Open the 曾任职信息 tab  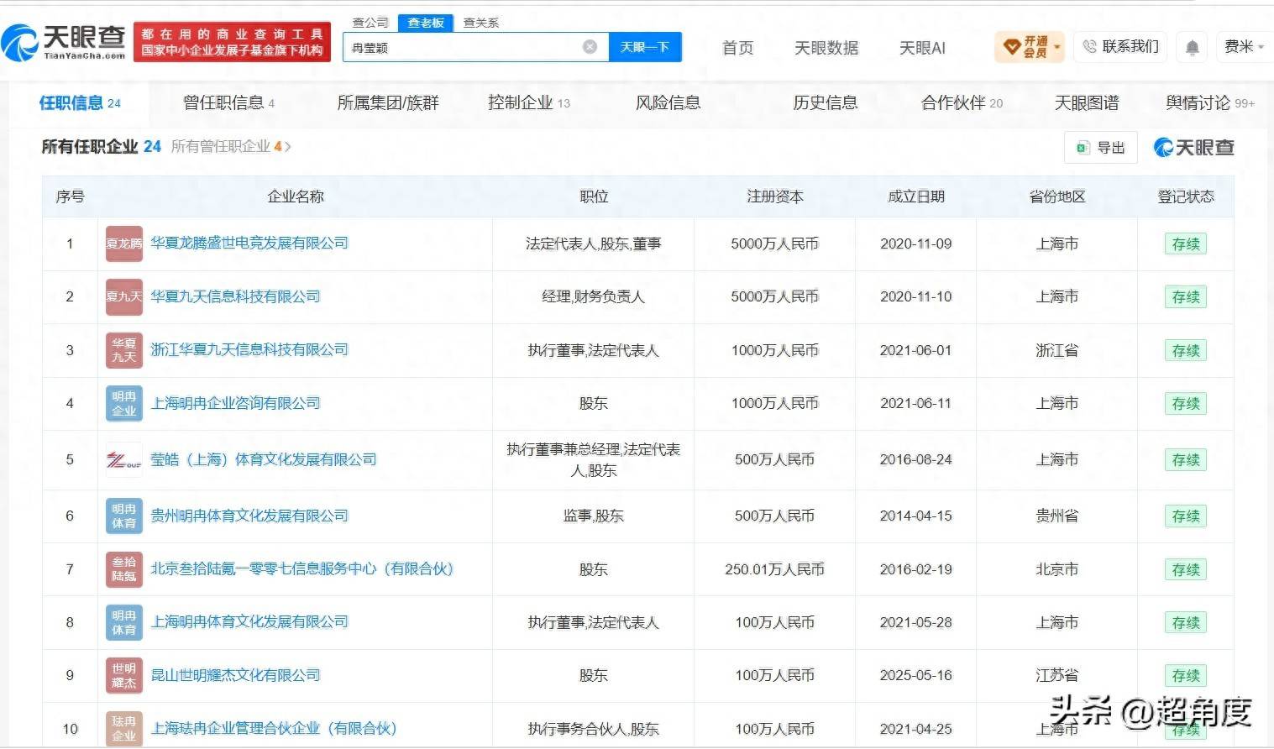228,103
